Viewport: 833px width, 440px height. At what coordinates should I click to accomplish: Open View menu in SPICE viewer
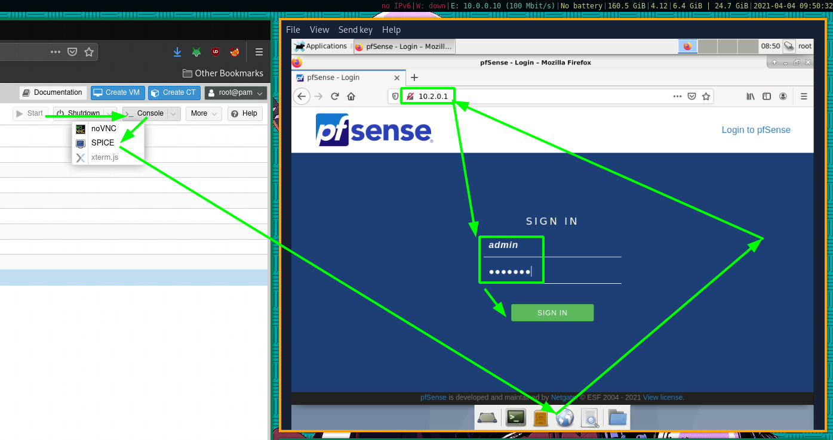(319, 30)
